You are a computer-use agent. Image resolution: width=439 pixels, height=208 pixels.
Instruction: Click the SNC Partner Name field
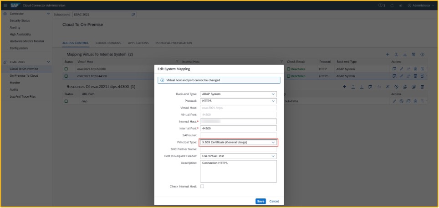click(x=238, y=149)
